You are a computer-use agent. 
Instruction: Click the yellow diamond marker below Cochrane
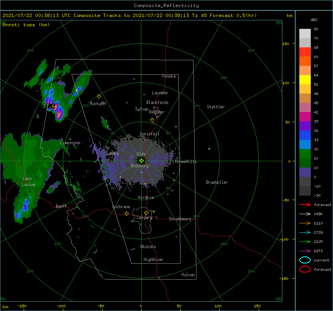point(127,214)
